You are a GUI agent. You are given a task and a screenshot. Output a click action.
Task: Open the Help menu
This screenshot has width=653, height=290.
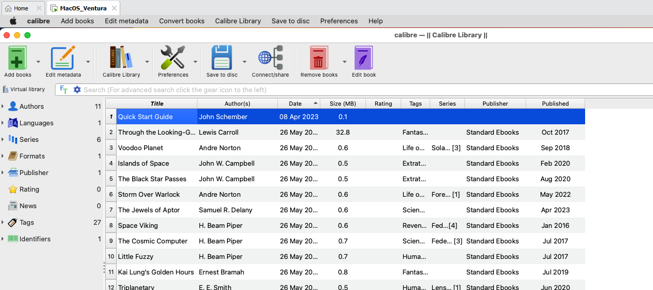tap(375, 21)
